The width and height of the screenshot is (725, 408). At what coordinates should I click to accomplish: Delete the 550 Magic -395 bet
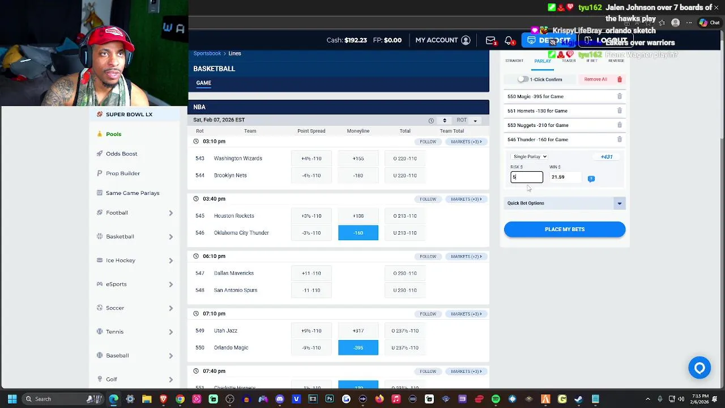coord(619,96)
